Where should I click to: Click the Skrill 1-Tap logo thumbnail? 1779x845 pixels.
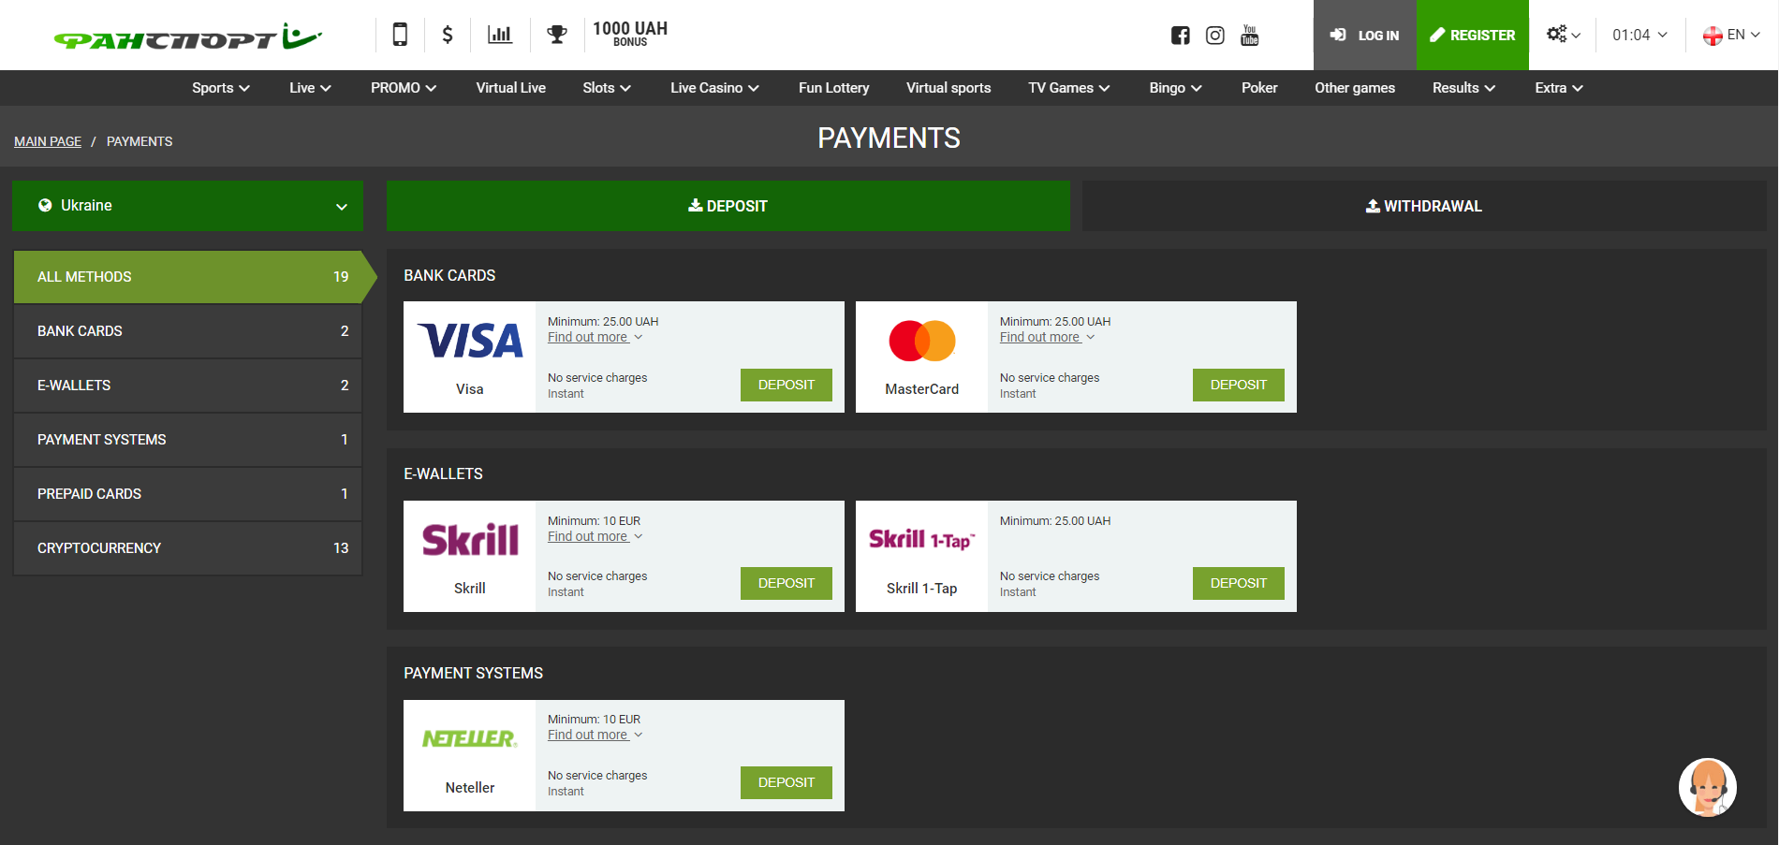[x=922, y=540]
